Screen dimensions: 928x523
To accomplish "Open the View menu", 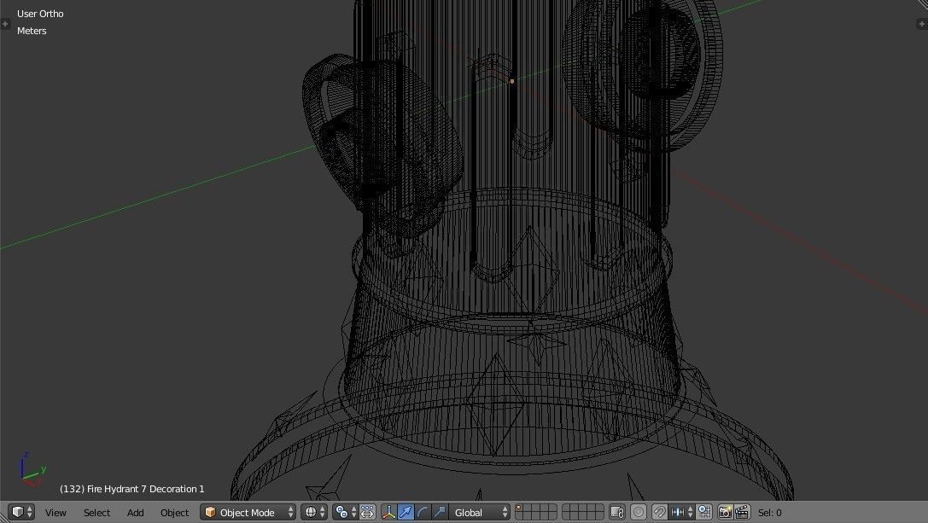I will pos(55,513).
